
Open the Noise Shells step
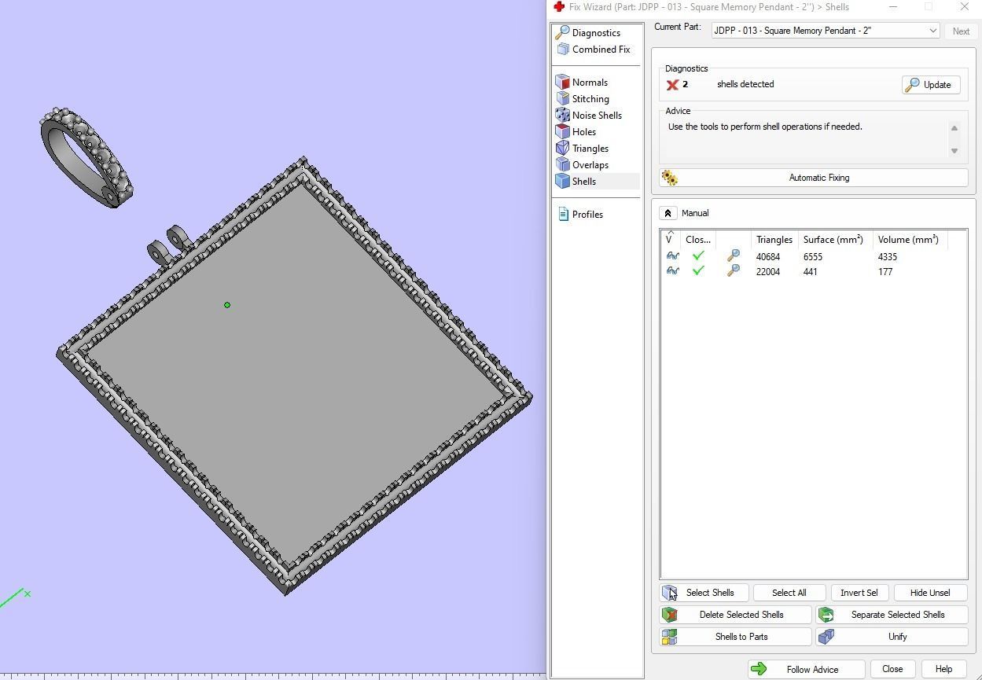[x=589, y=116]
